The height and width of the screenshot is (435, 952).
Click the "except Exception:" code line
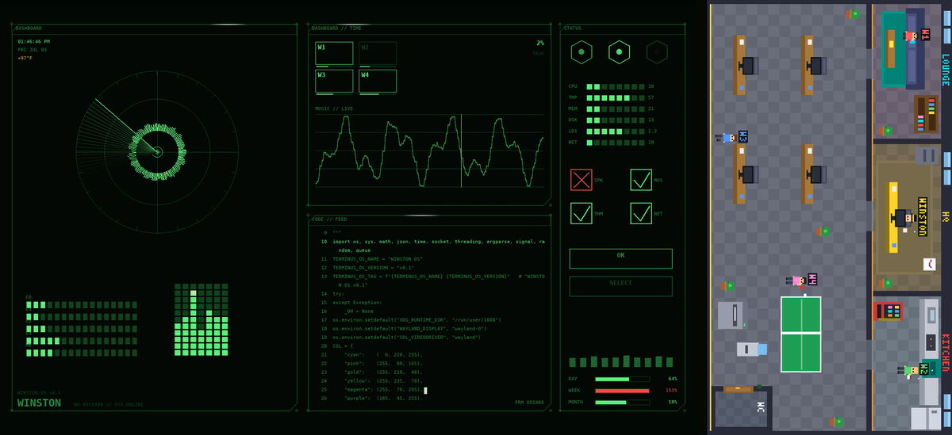357,302
